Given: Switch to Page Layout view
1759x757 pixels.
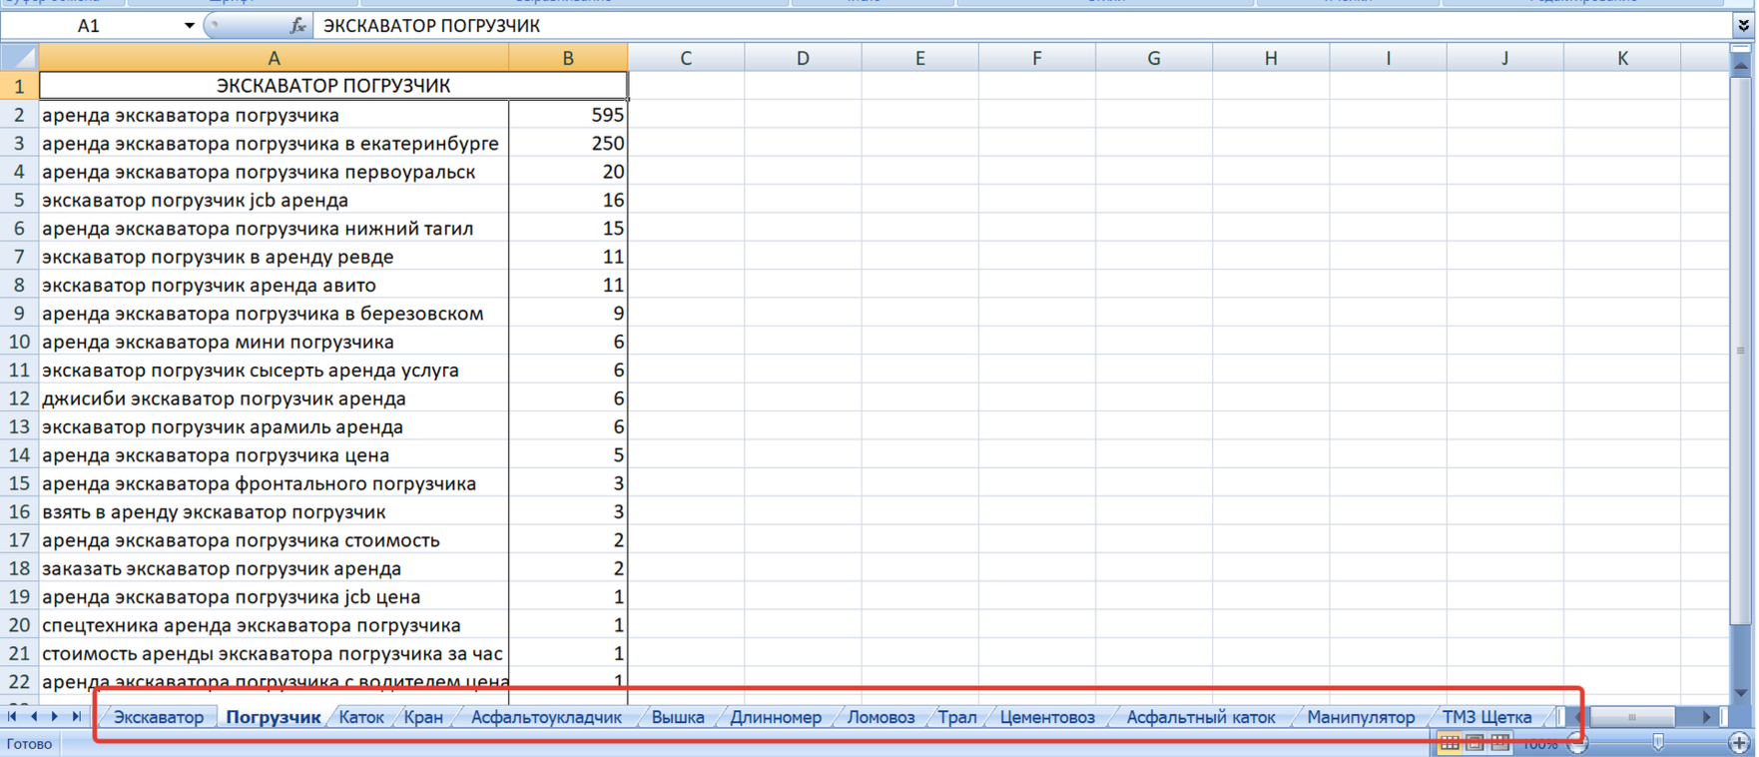Looking at the screenshot, I should click(x=1474, y=743).
